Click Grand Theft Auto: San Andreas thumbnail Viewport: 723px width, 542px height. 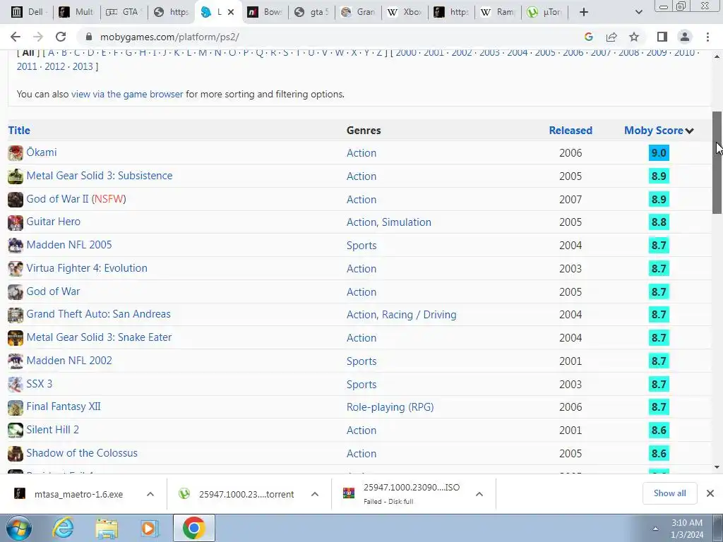click(x=16, y=315)
